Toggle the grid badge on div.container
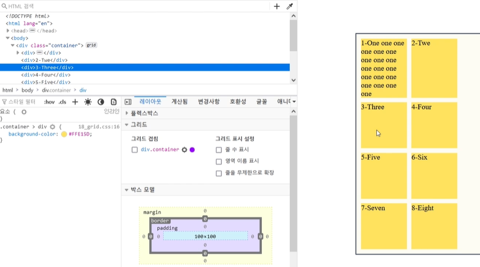 tap(91, 45)
